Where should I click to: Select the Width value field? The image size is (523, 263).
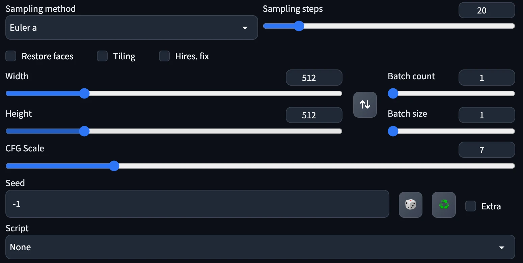click(314, 78)
